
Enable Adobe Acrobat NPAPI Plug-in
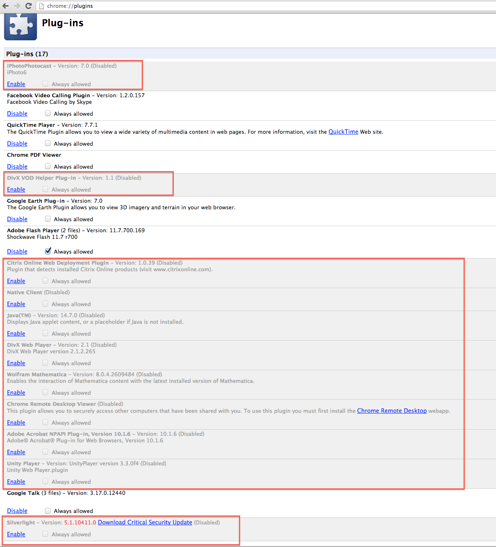(x=16, y=452)
